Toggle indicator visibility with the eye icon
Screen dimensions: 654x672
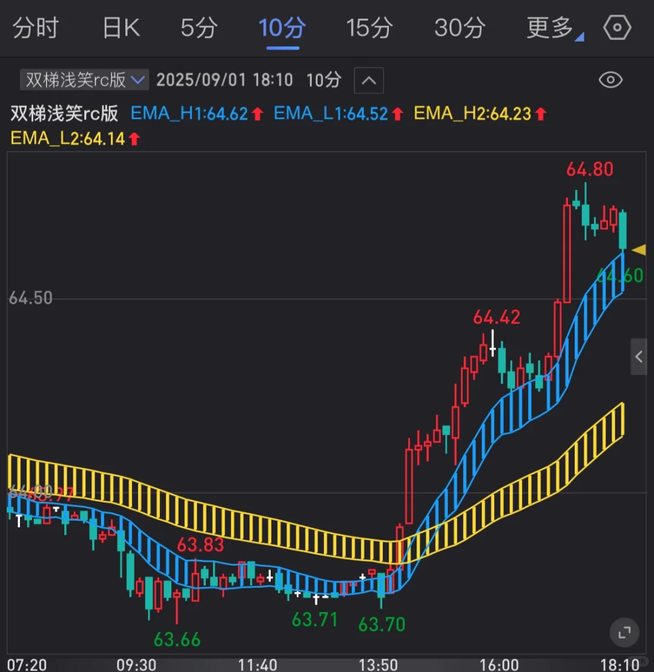point(610,80)
